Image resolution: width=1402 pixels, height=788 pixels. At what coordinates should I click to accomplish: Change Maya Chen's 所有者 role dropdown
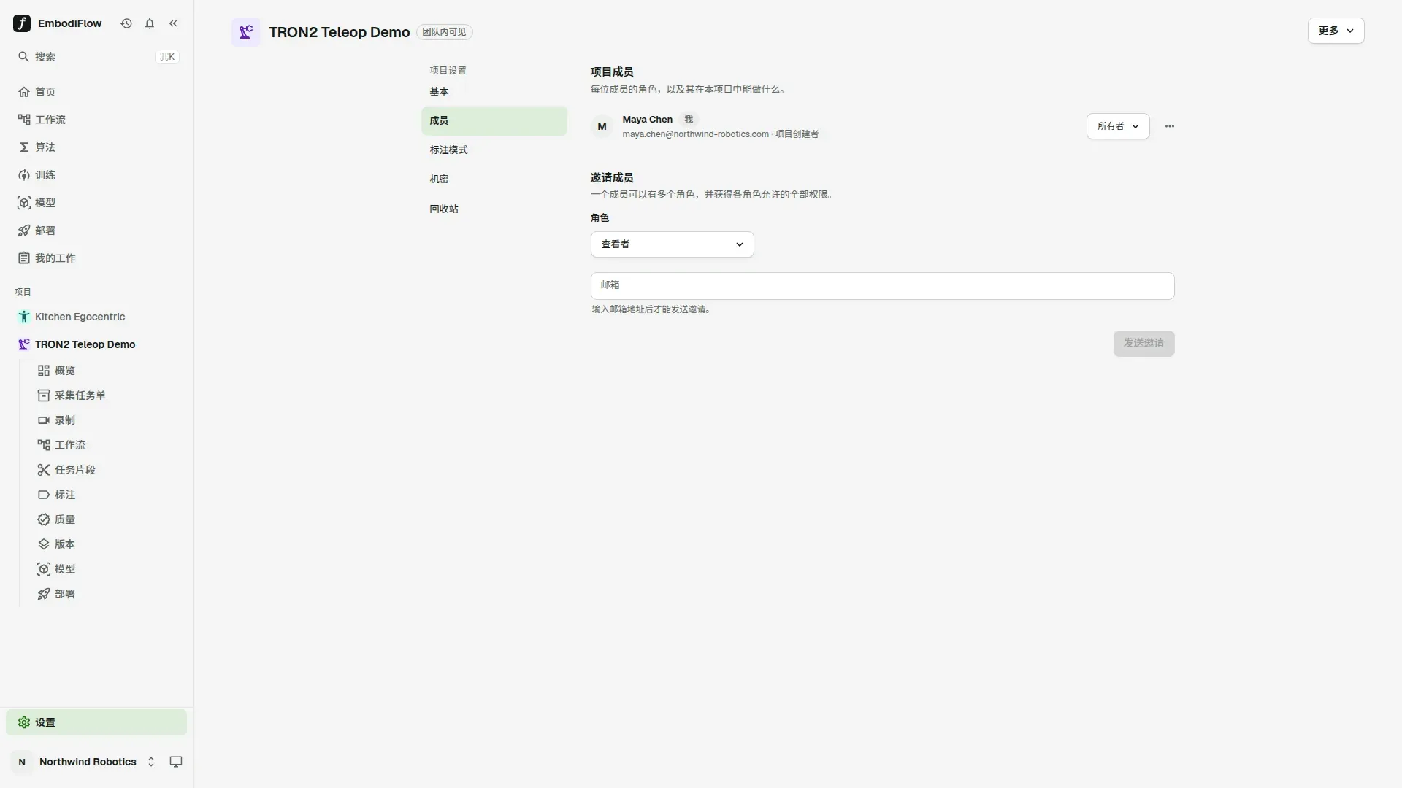1118,126
